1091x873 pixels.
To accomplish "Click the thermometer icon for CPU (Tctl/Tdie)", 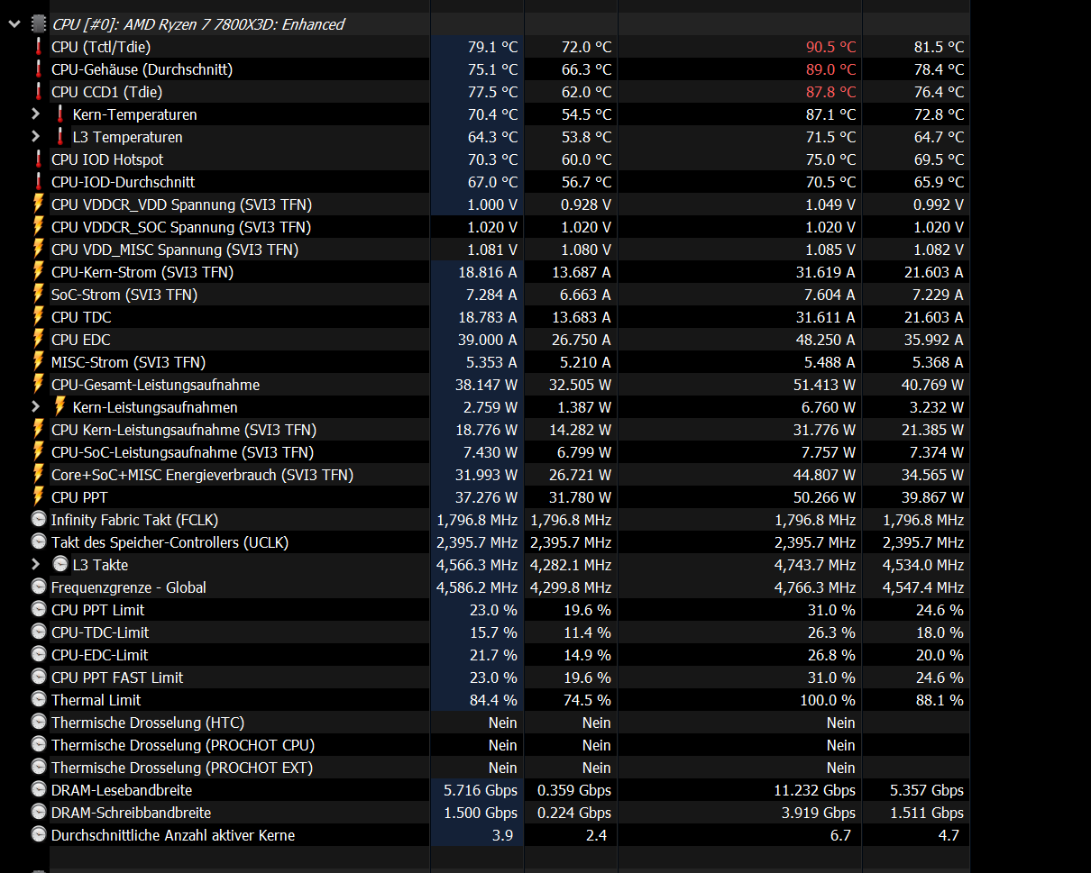I will [39, 47].
